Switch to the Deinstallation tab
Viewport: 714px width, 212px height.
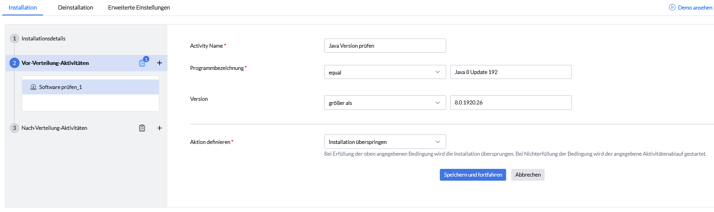pos(75,8)
